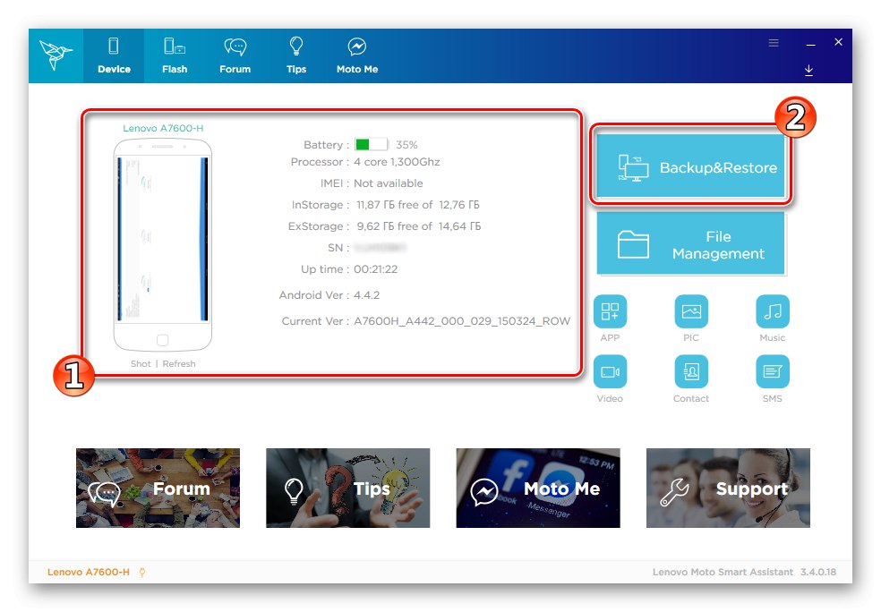
Task: Click the Android Ver 4.4.2 value
Action: (366, 294)
